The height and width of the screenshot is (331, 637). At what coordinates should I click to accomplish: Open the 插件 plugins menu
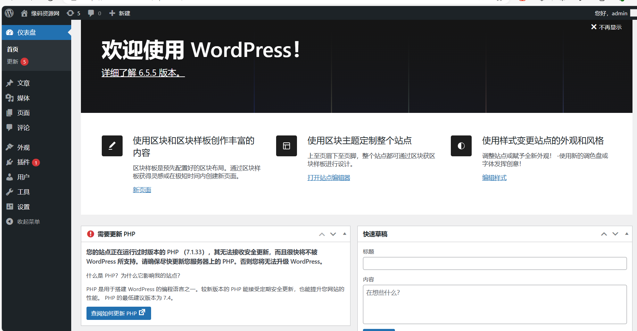point(36,162)
